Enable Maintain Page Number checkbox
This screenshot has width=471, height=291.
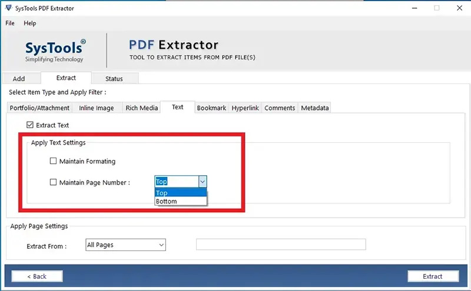[x=53, y=182]
